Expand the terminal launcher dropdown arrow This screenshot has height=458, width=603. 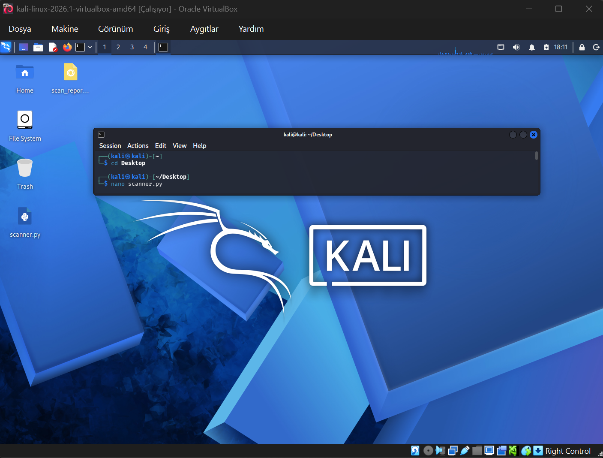click(x=90, y=47)
